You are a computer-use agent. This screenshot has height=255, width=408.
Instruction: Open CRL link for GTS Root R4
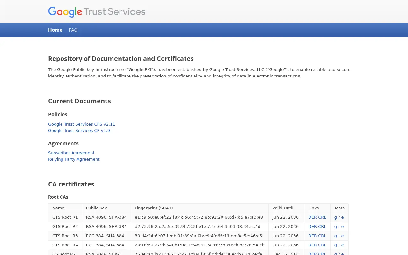pyautogui.click(x=322, y=245)
